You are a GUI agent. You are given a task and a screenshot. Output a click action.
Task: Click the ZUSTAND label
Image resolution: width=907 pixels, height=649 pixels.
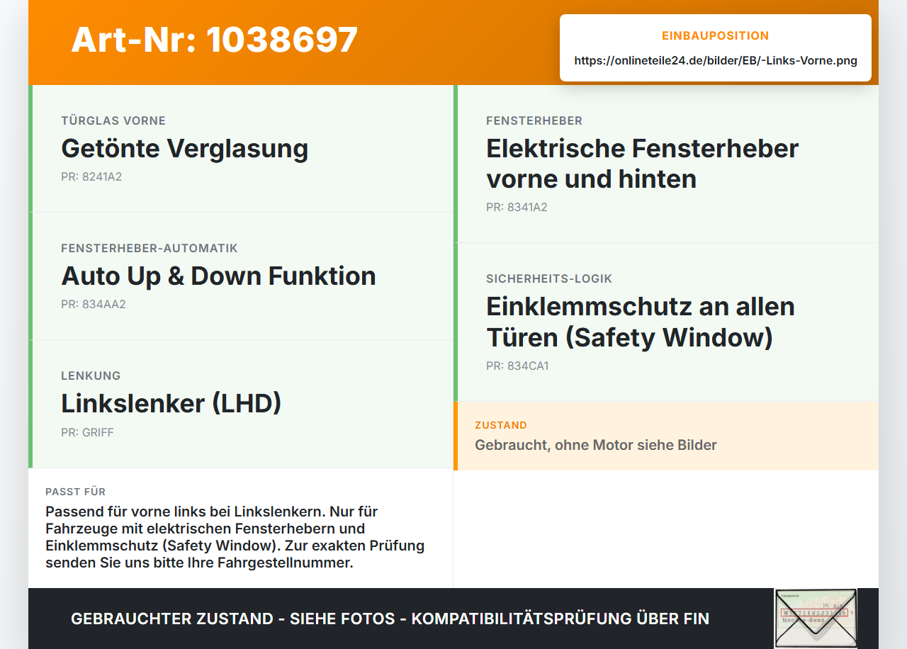[501, 426]
